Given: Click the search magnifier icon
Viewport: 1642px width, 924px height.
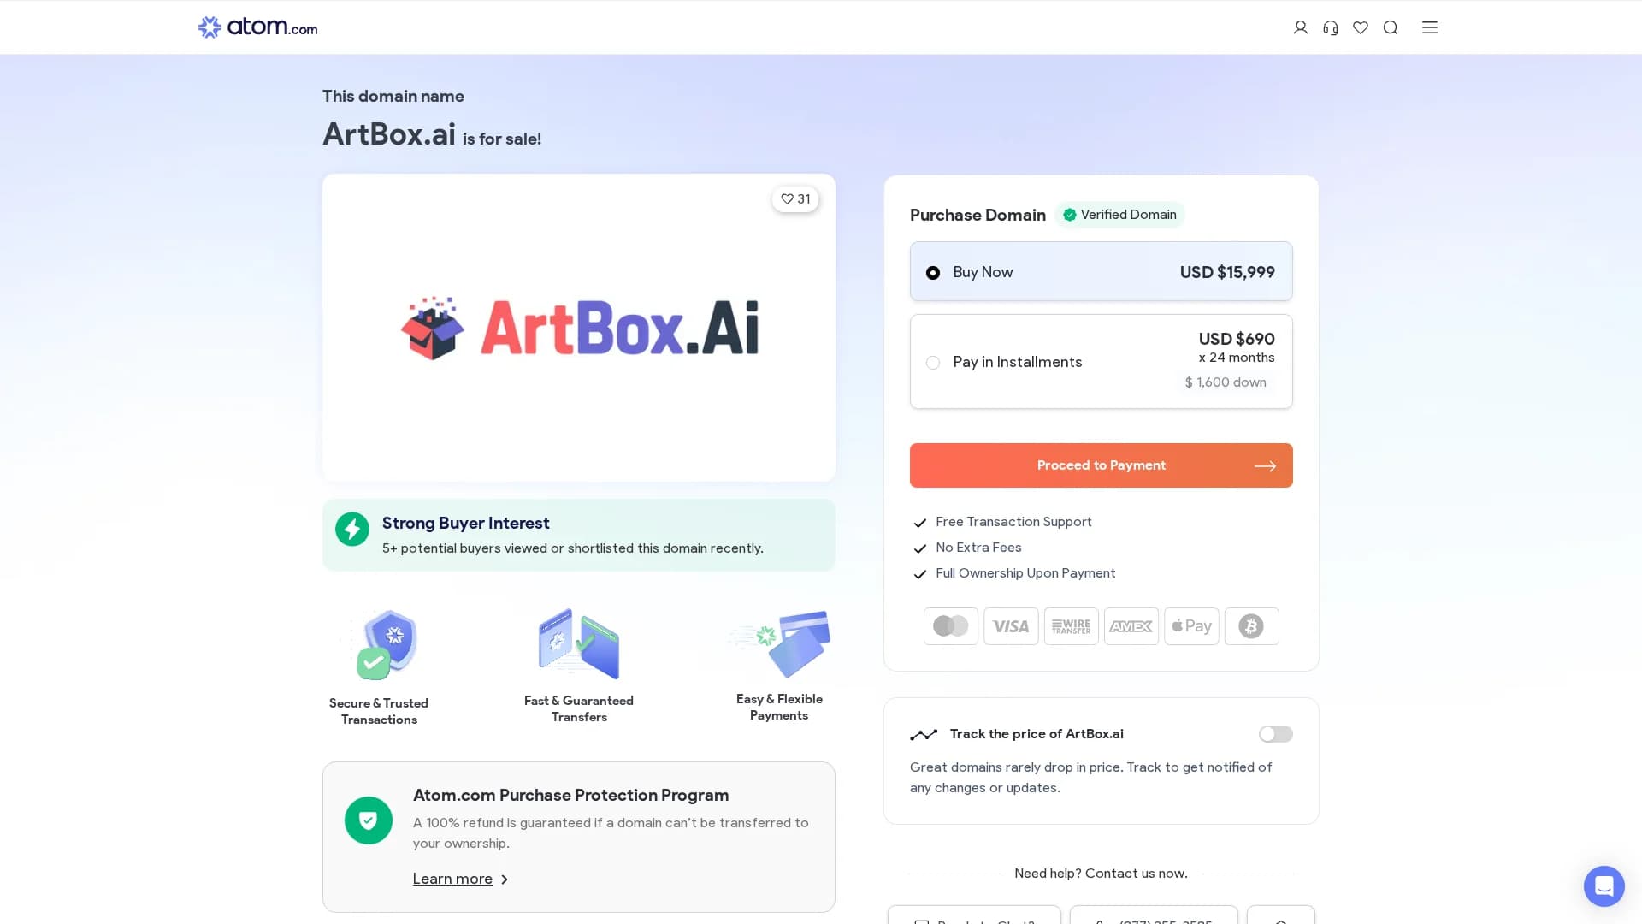Looking at the screenshot, I should 1391,27.
